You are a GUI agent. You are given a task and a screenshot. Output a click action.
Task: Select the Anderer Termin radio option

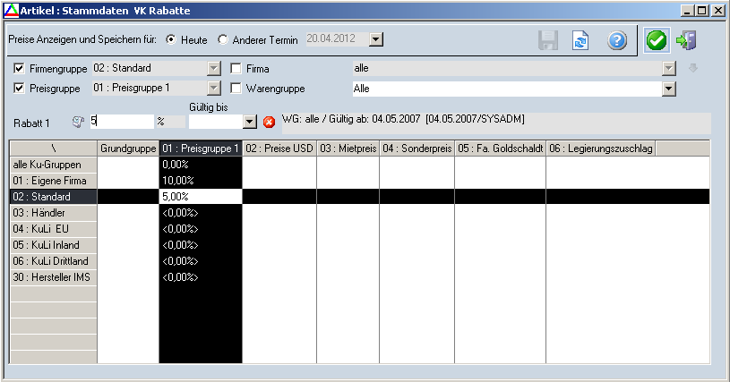tap(224, 40)
